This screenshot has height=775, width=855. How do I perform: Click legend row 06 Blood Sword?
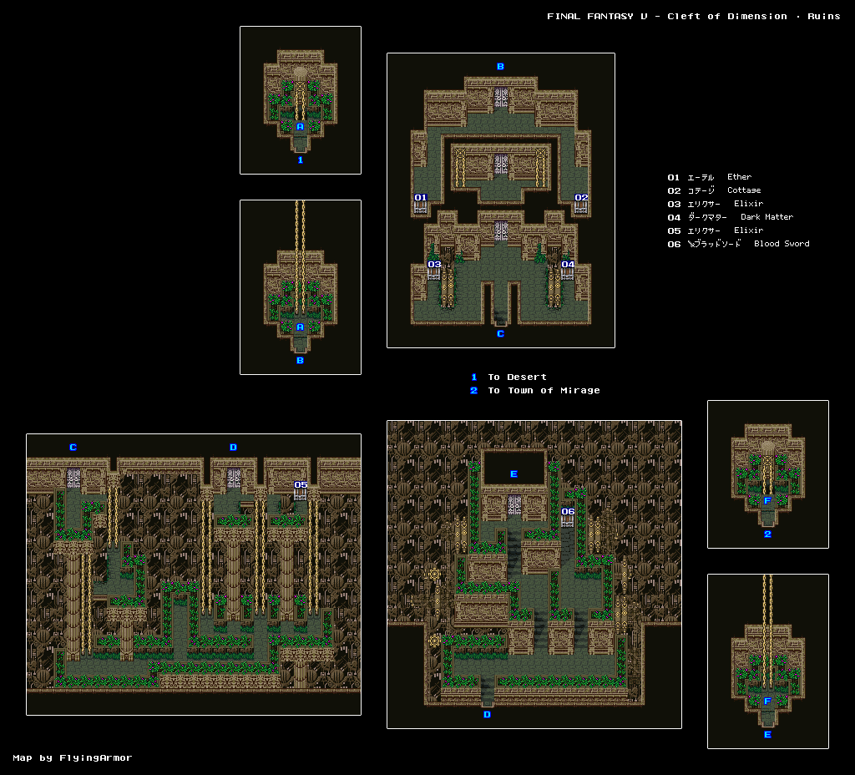pyautogui.click(x=738, y=244)
